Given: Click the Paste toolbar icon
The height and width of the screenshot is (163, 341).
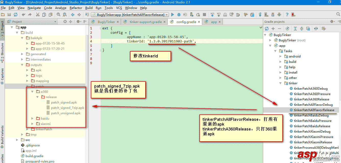Looking at the screenshot, I should (50, 15).
